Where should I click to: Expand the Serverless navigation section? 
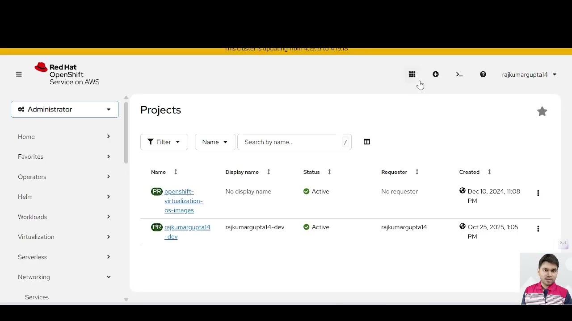[x=64, y=257]
